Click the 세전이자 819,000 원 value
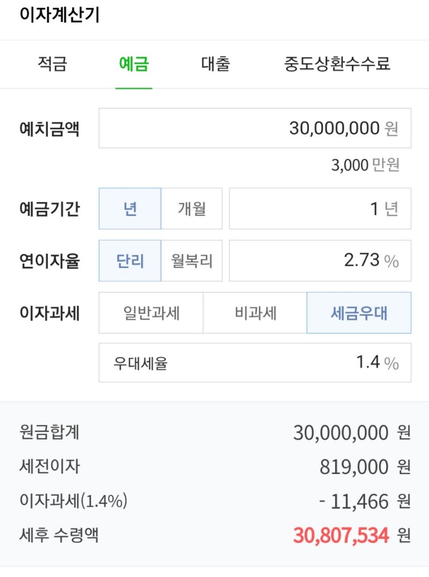The image size is (429, 577). click(365, 467)
